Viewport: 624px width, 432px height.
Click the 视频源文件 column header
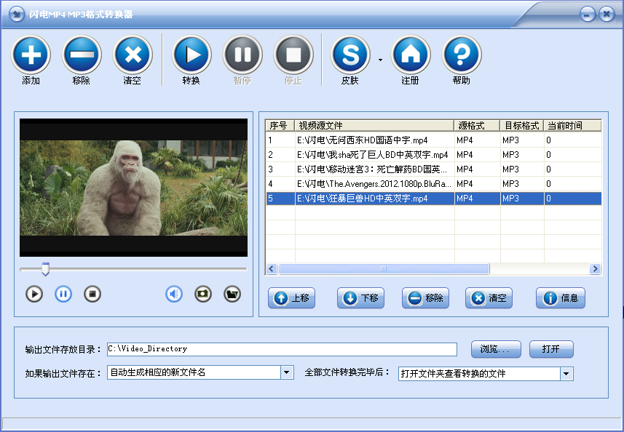click(x=374, y=126)
